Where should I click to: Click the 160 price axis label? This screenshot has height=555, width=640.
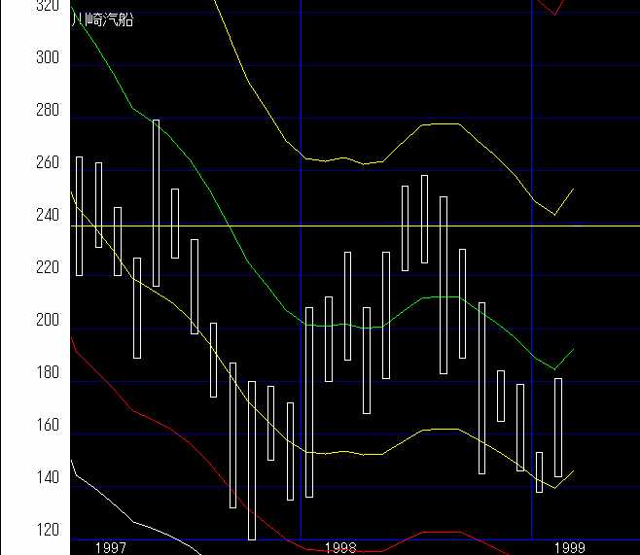pos(47,426)
